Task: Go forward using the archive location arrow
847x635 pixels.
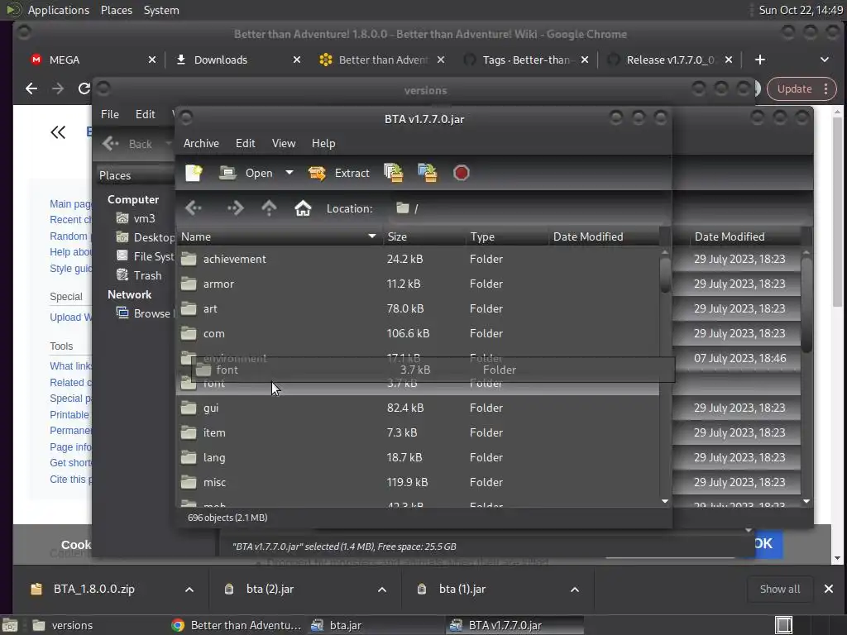Action: coord(235,208)
